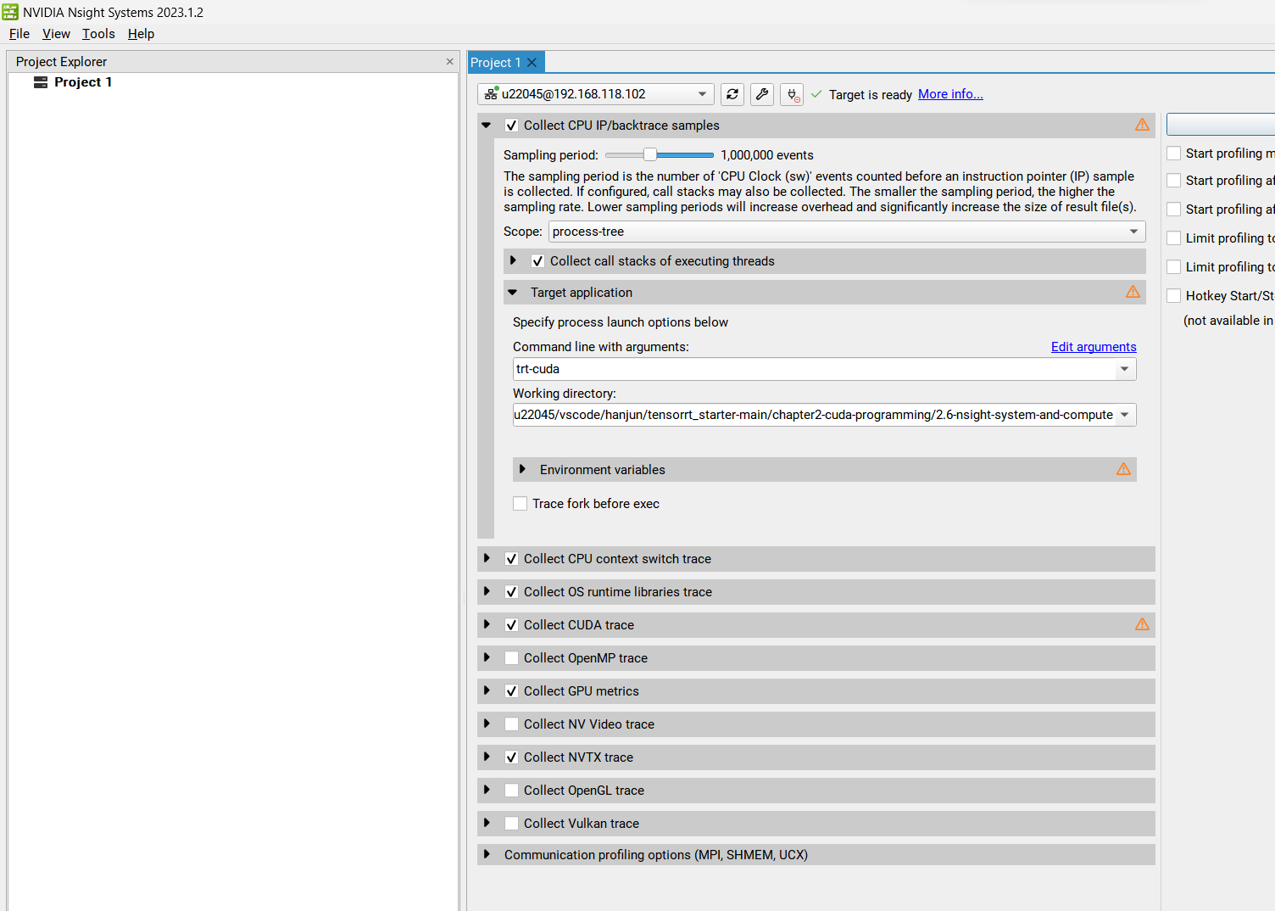The height and width of the screenshot is (911, 1275).
Task: Toggle Collect OS runtime libraries trace checkbox
Action: click(x=511, y=592)
